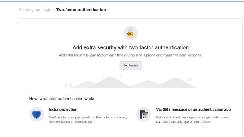244x137 pixels.
Task: Click the Get Started button
Action: (131, 65)
